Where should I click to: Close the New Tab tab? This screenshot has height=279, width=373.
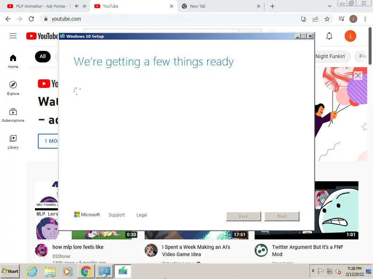259,6
